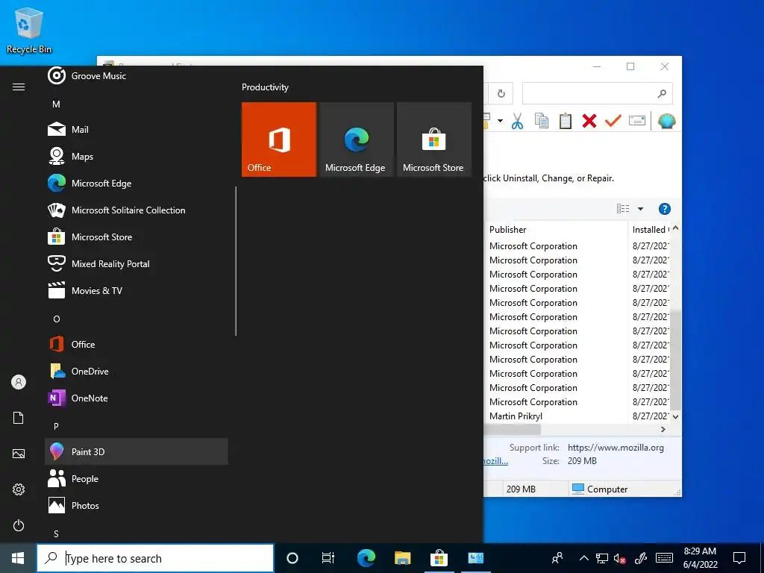Click the Windows Start button
Screen dimensions: 764x573
(18, 558)
